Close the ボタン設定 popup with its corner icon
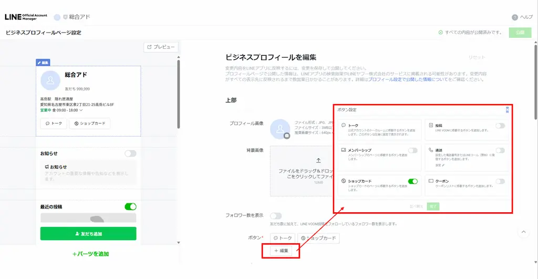The image size is (538, 279). (507, 110)
